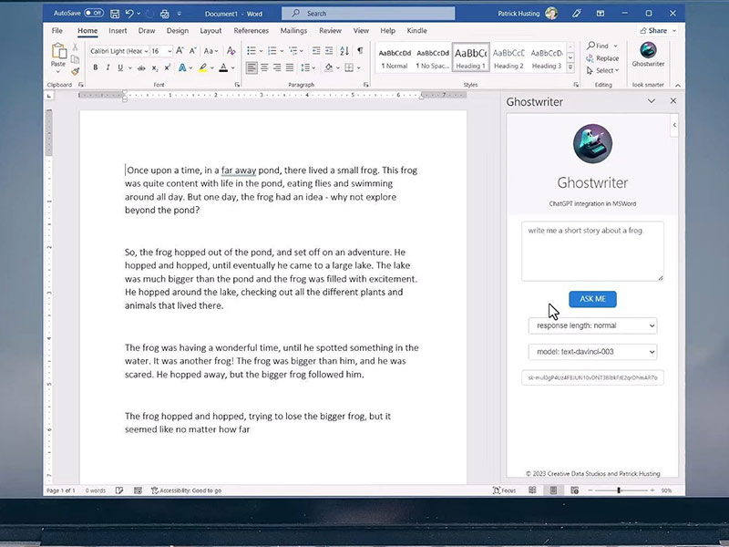Toggle italic formatting

(x=108, y=67)
